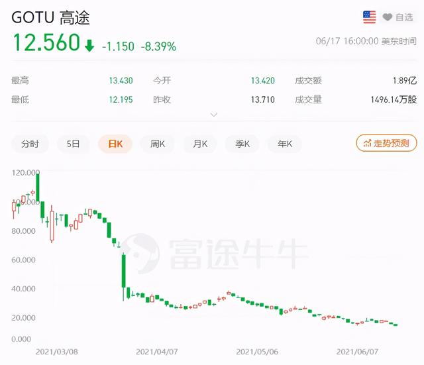
Task: Click the percent change -8.39%
Action: (158, 46)
